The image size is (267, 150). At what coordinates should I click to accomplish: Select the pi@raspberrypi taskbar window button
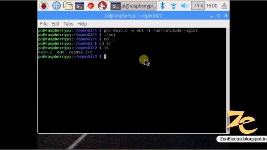[x=133, y=6]
